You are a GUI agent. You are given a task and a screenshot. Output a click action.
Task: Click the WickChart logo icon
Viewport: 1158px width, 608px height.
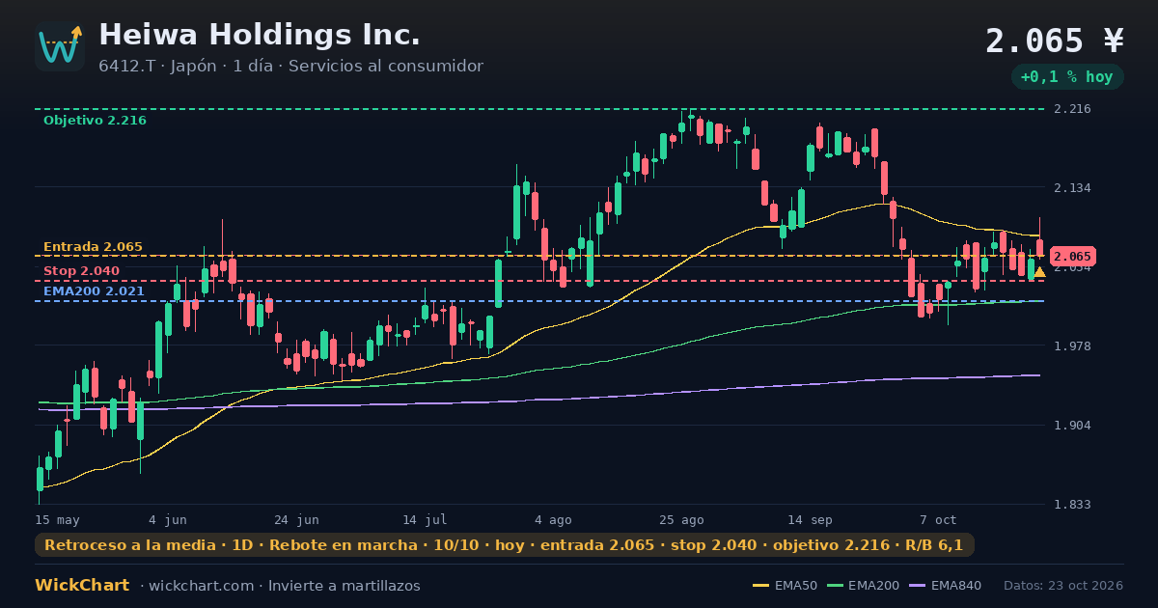(x=60, y=46)
